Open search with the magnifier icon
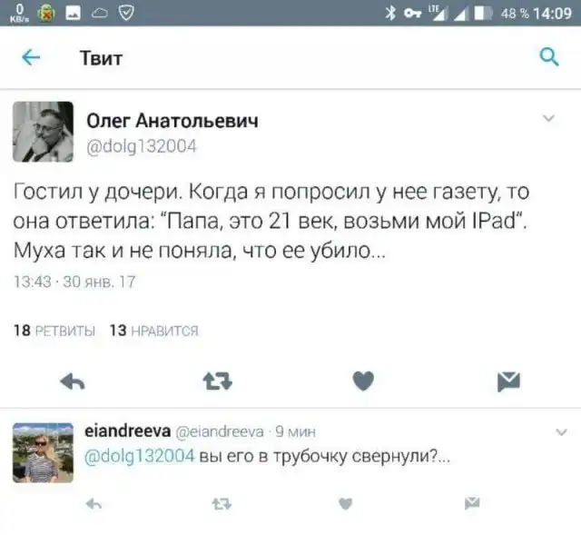Image resolution: width=581 pixels, height=535 pixels. click(548, 57)
